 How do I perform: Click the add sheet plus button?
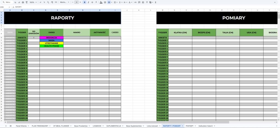coord(6,126)
